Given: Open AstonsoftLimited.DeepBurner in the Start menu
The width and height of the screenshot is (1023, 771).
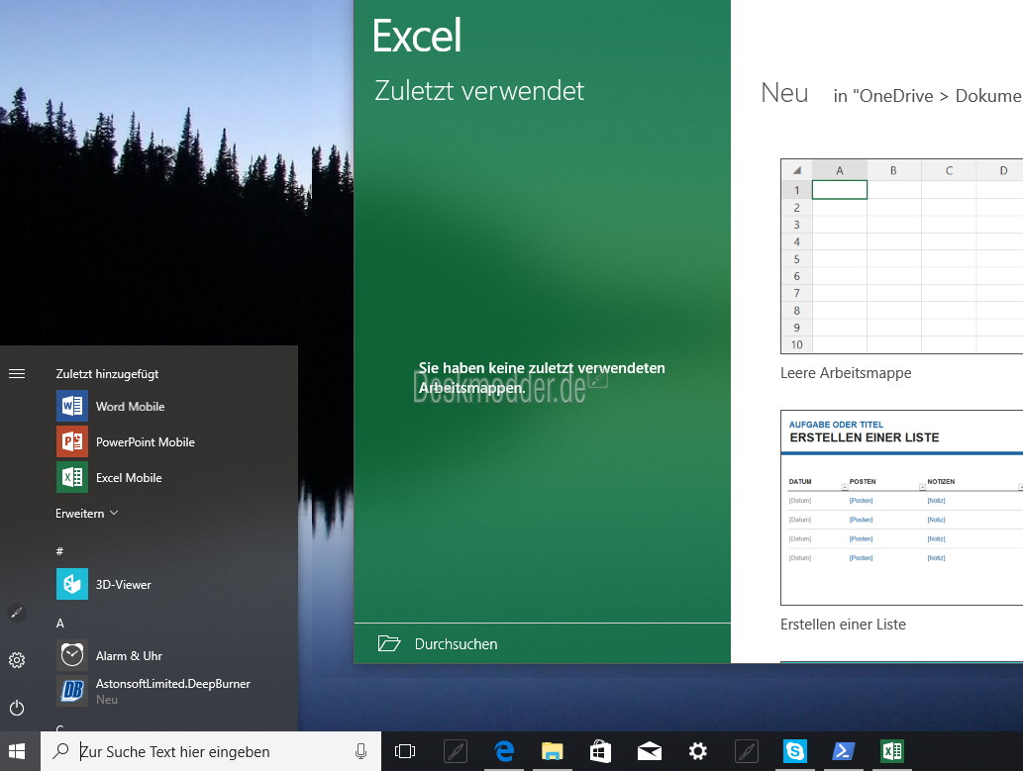Looking at the screenshot, I should (153, 691).
